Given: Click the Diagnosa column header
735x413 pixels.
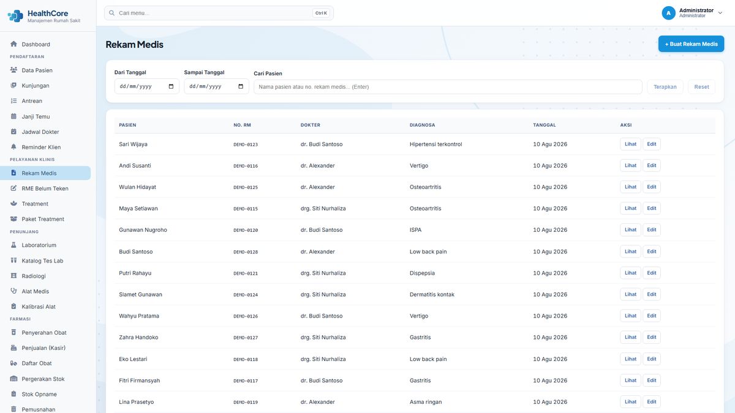Looking at the screenshot, I should (x=423, y=125).
